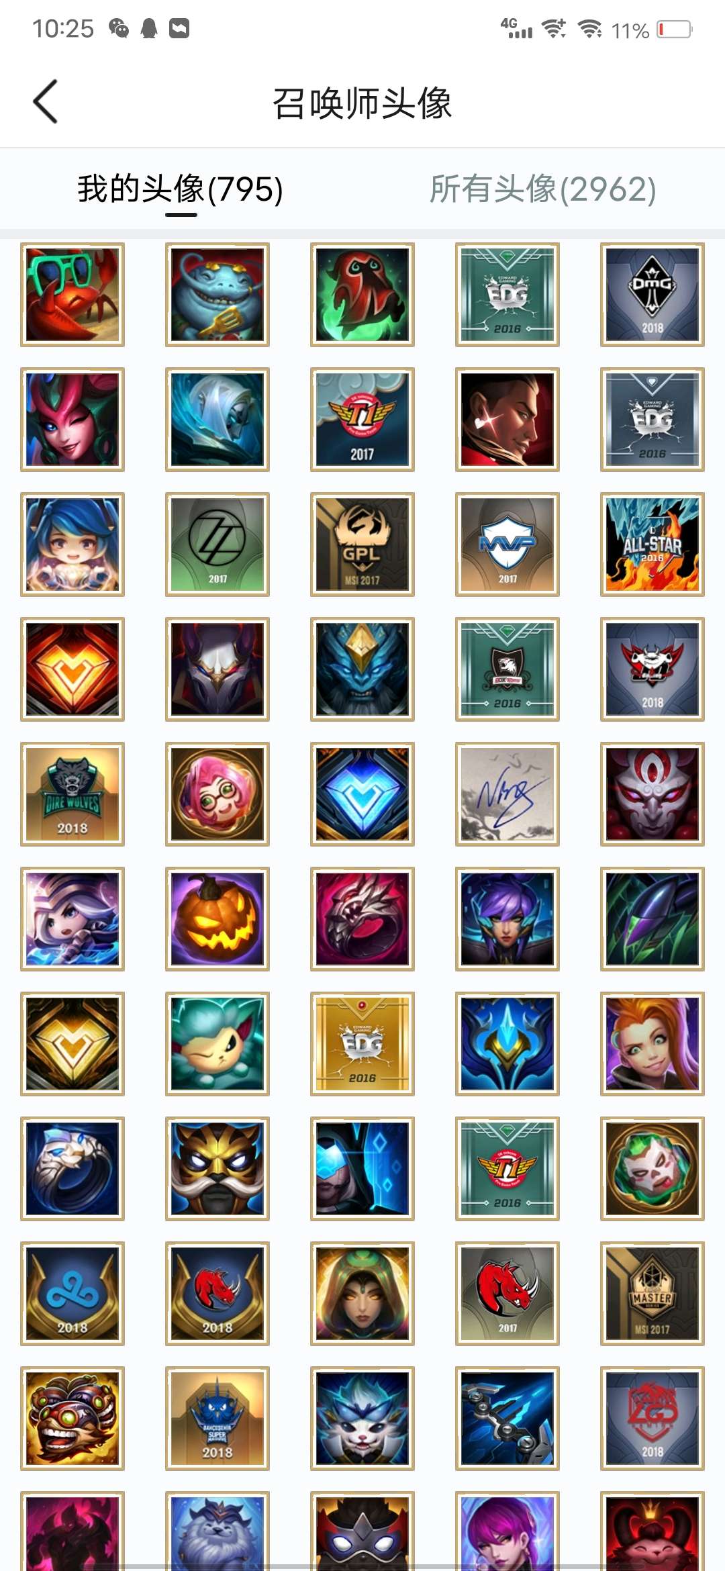Pick the Dire Wolves 2018 icon
The height and width of the screenshot is (1571, 725).
(72, 794)
